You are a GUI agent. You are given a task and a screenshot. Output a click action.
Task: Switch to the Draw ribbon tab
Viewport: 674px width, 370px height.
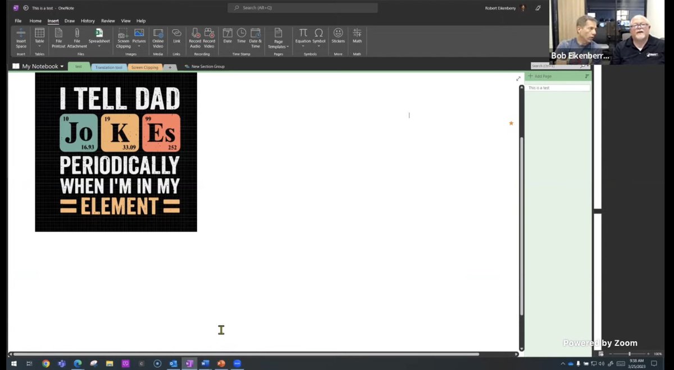coord(70,21)
